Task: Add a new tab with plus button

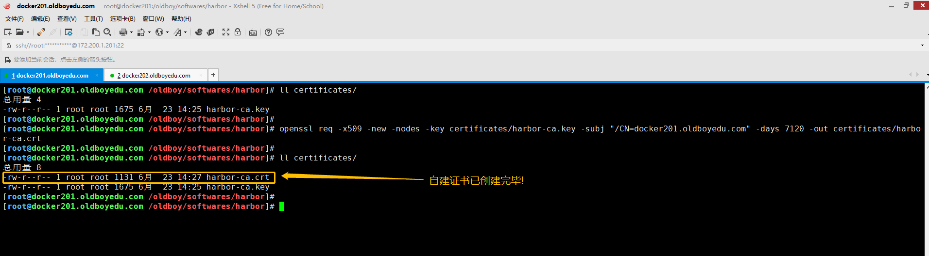Action: 213,75
